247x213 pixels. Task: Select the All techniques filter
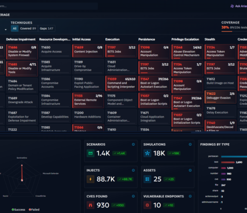[x=14, y=29]
